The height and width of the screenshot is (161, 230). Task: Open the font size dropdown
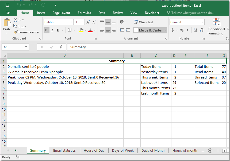click(82, 22)
